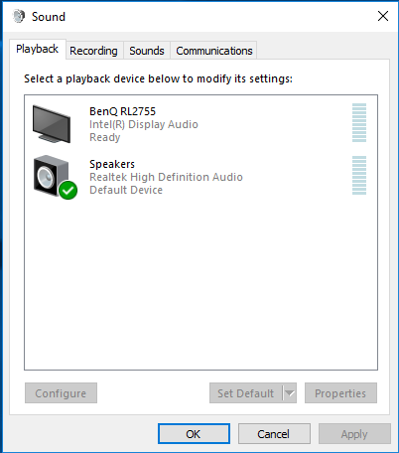Viewport: 399px width, 453px height.
Task: Click the green default checkmark badge
Action: click(68, 191)
